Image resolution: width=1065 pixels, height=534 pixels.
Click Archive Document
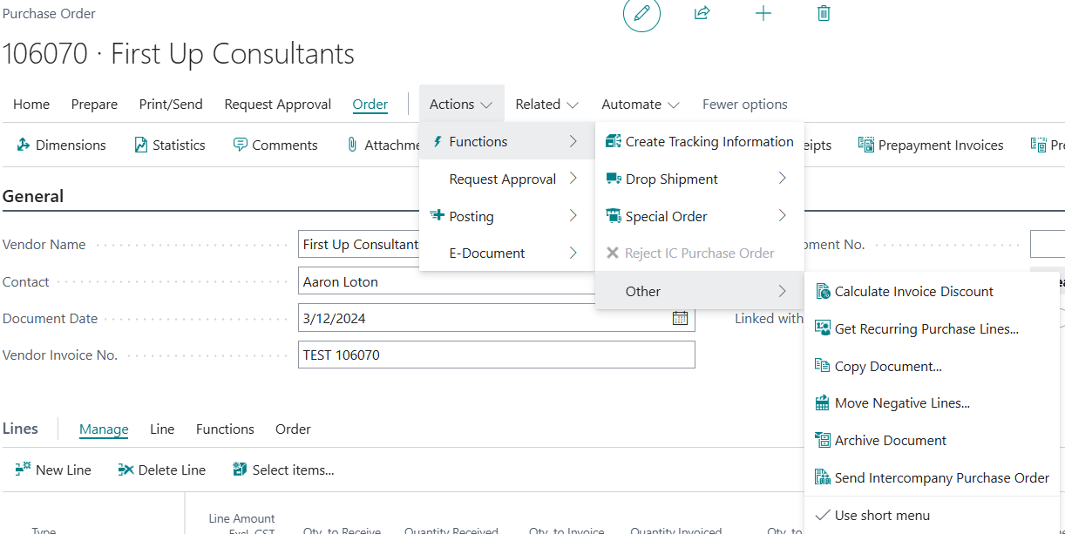(x=932, y=441)
